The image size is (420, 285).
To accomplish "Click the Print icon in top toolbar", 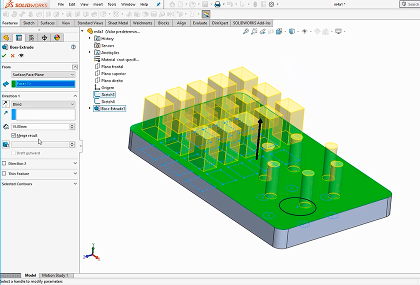I will pyautogui.click(x=217, y=4).
